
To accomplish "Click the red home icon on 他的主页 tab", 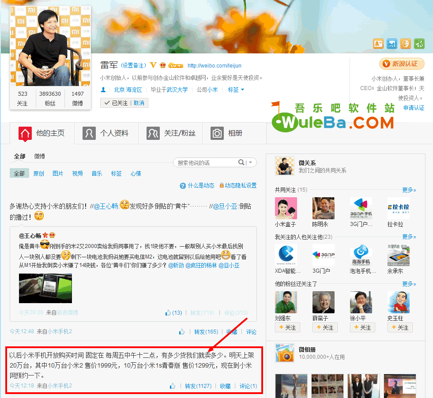I will [25, 134].
